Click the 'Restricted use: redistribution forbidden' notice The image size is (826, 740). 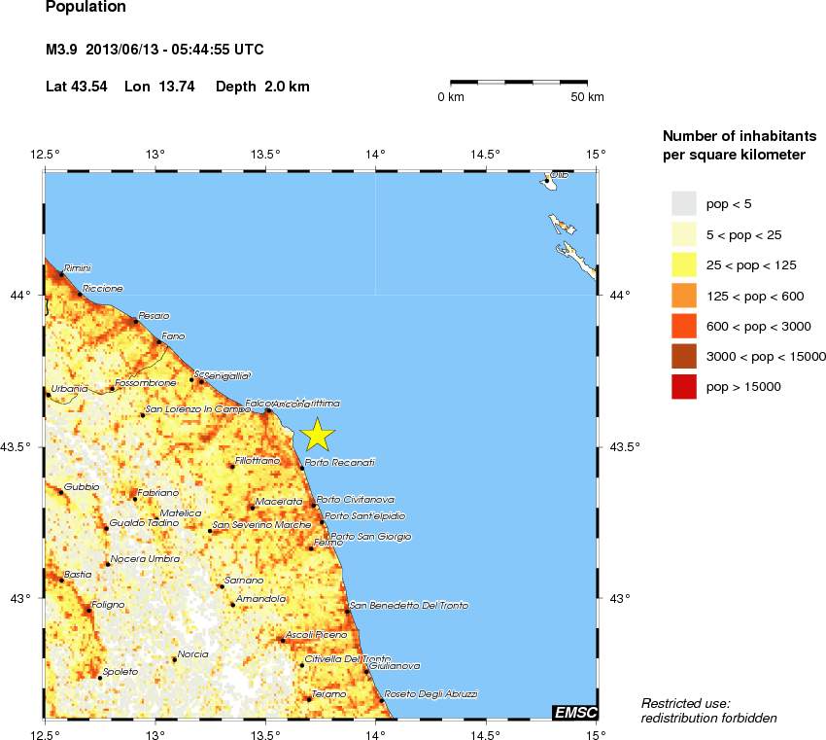pos(708,711)
